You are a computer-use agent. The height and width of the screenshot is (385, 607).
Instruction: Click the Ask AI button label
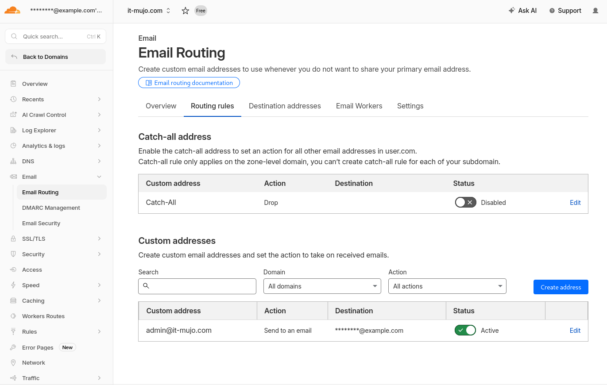[527, 11]
